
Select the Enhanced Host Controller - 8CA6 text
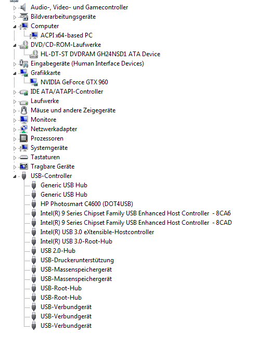tap(135, 213)
